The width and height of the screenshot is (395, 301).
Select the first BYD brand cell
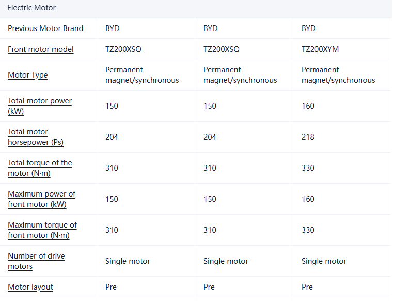pyautogui.click(x=113, y=28)
